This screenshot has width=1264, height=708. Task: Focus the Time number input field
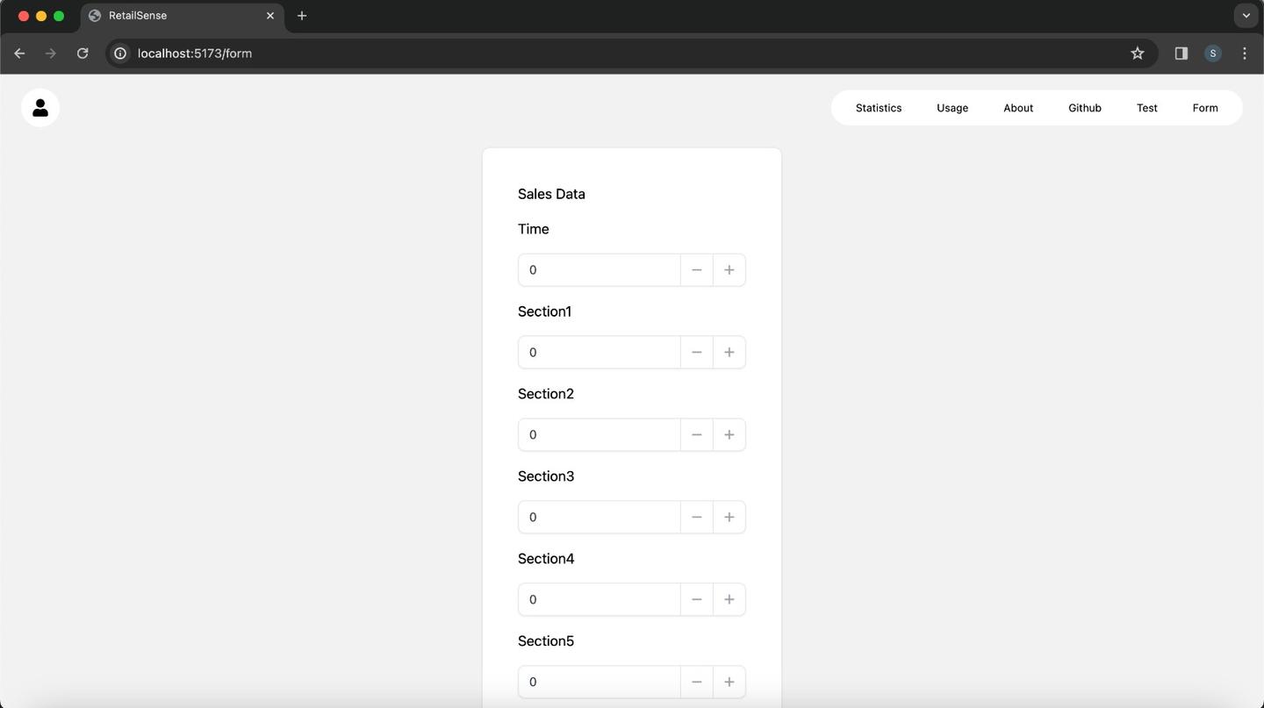tap(600, 270)
